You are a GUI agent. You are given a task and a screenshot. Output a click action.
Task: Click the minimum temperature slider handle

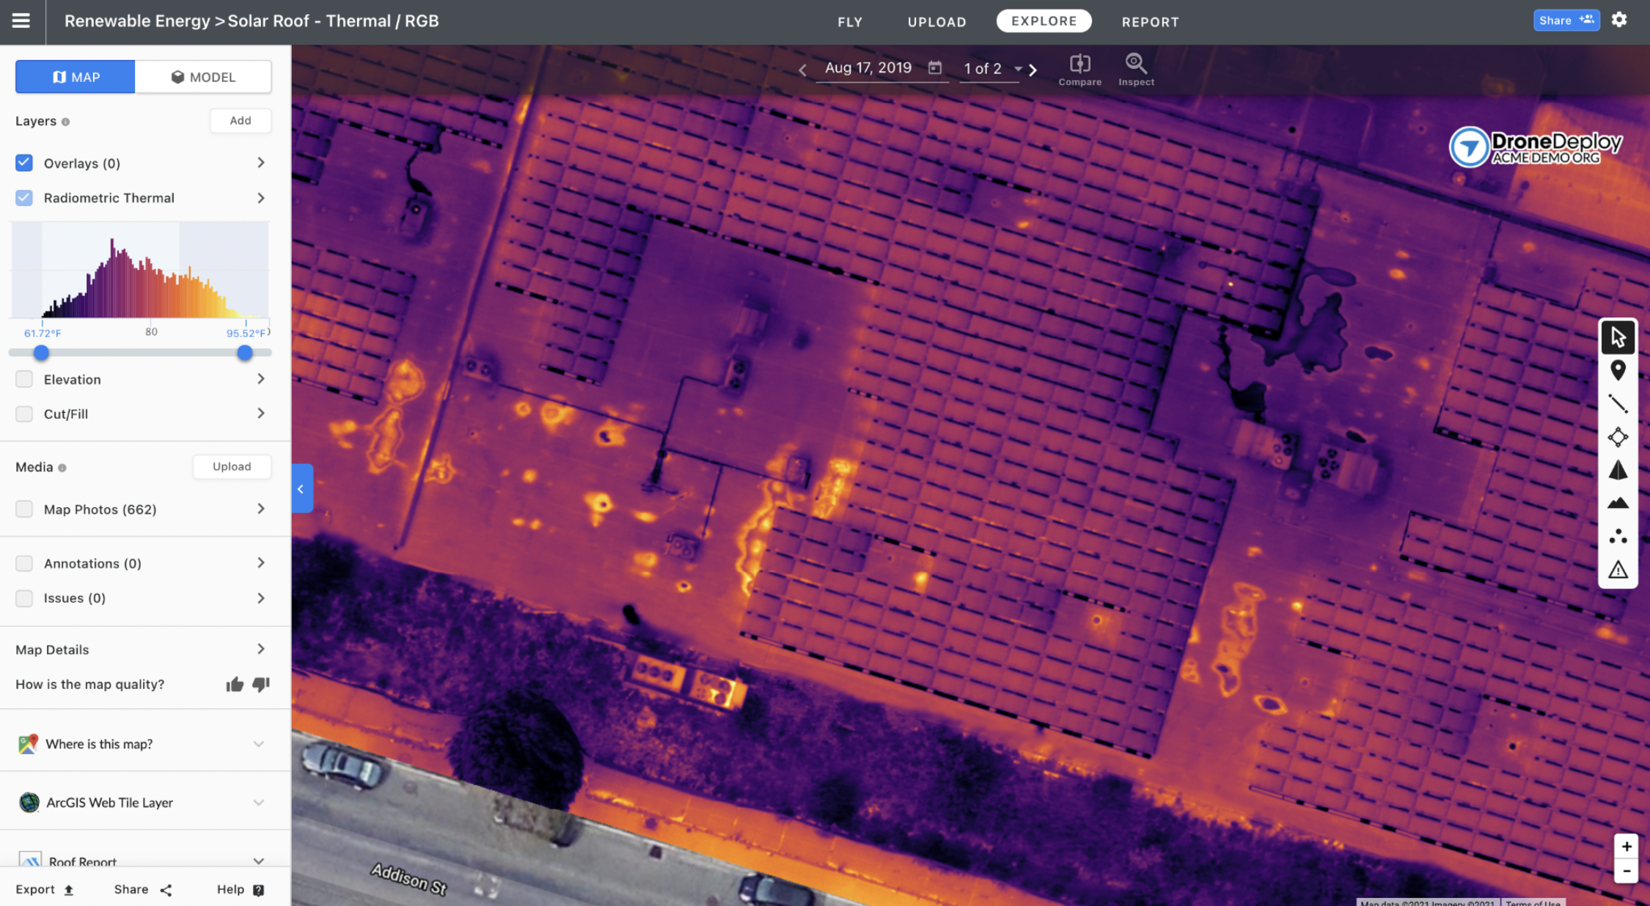point(42,353)
